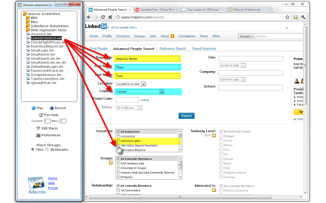This screenshot has width=326, height=203.
Task: Switch to the Canada Post browser tab
Action: pyautogui.click(x=156, y=10)
